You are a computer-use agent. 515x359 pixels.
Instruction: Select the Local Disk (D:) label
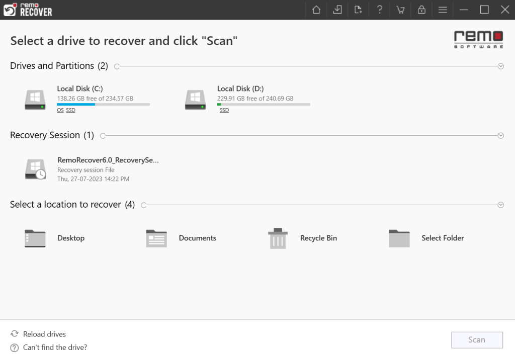240,88
